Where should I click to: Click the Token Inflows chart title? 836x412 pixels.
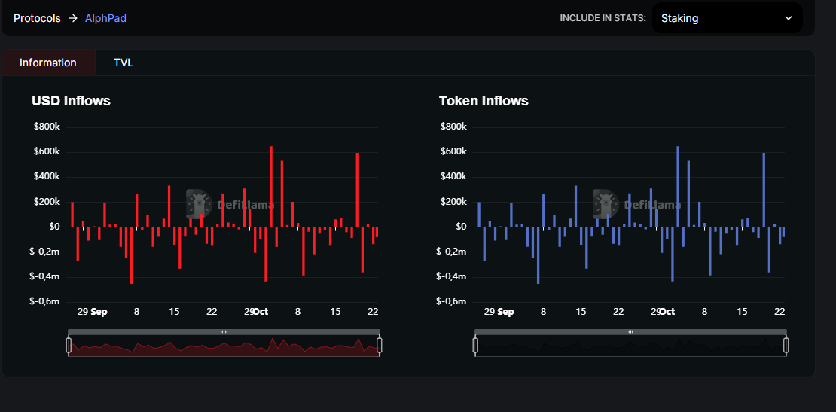[484, 101]
